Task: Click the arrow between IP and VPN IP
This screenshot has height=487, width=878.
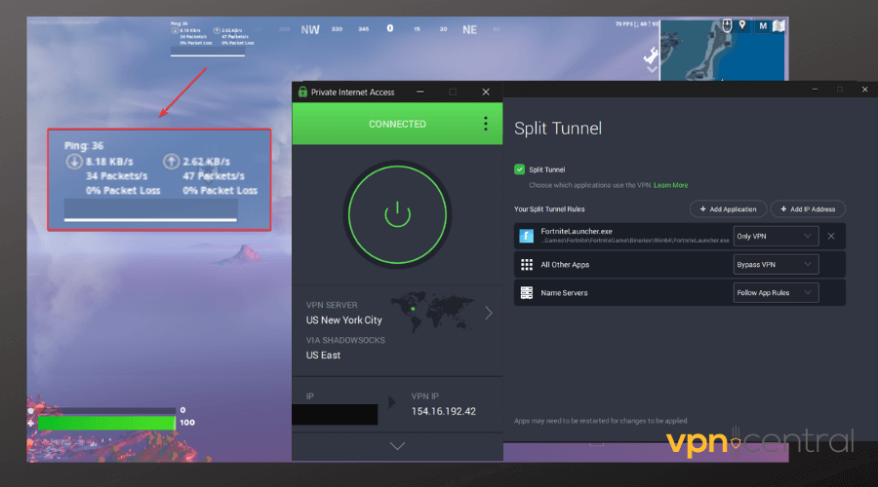Action: point(392,402)
